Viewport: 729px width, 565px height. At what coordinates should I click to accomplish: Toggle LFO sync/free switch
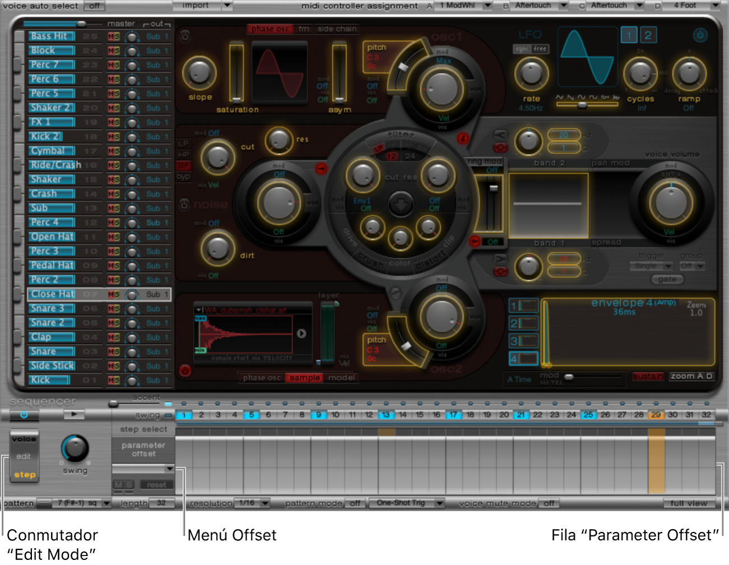(x=531, y=49)
